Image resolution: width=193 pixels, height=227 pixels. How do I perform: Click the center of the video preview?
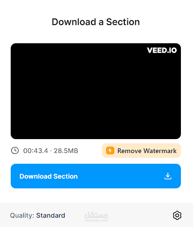(x=96, y=91)
